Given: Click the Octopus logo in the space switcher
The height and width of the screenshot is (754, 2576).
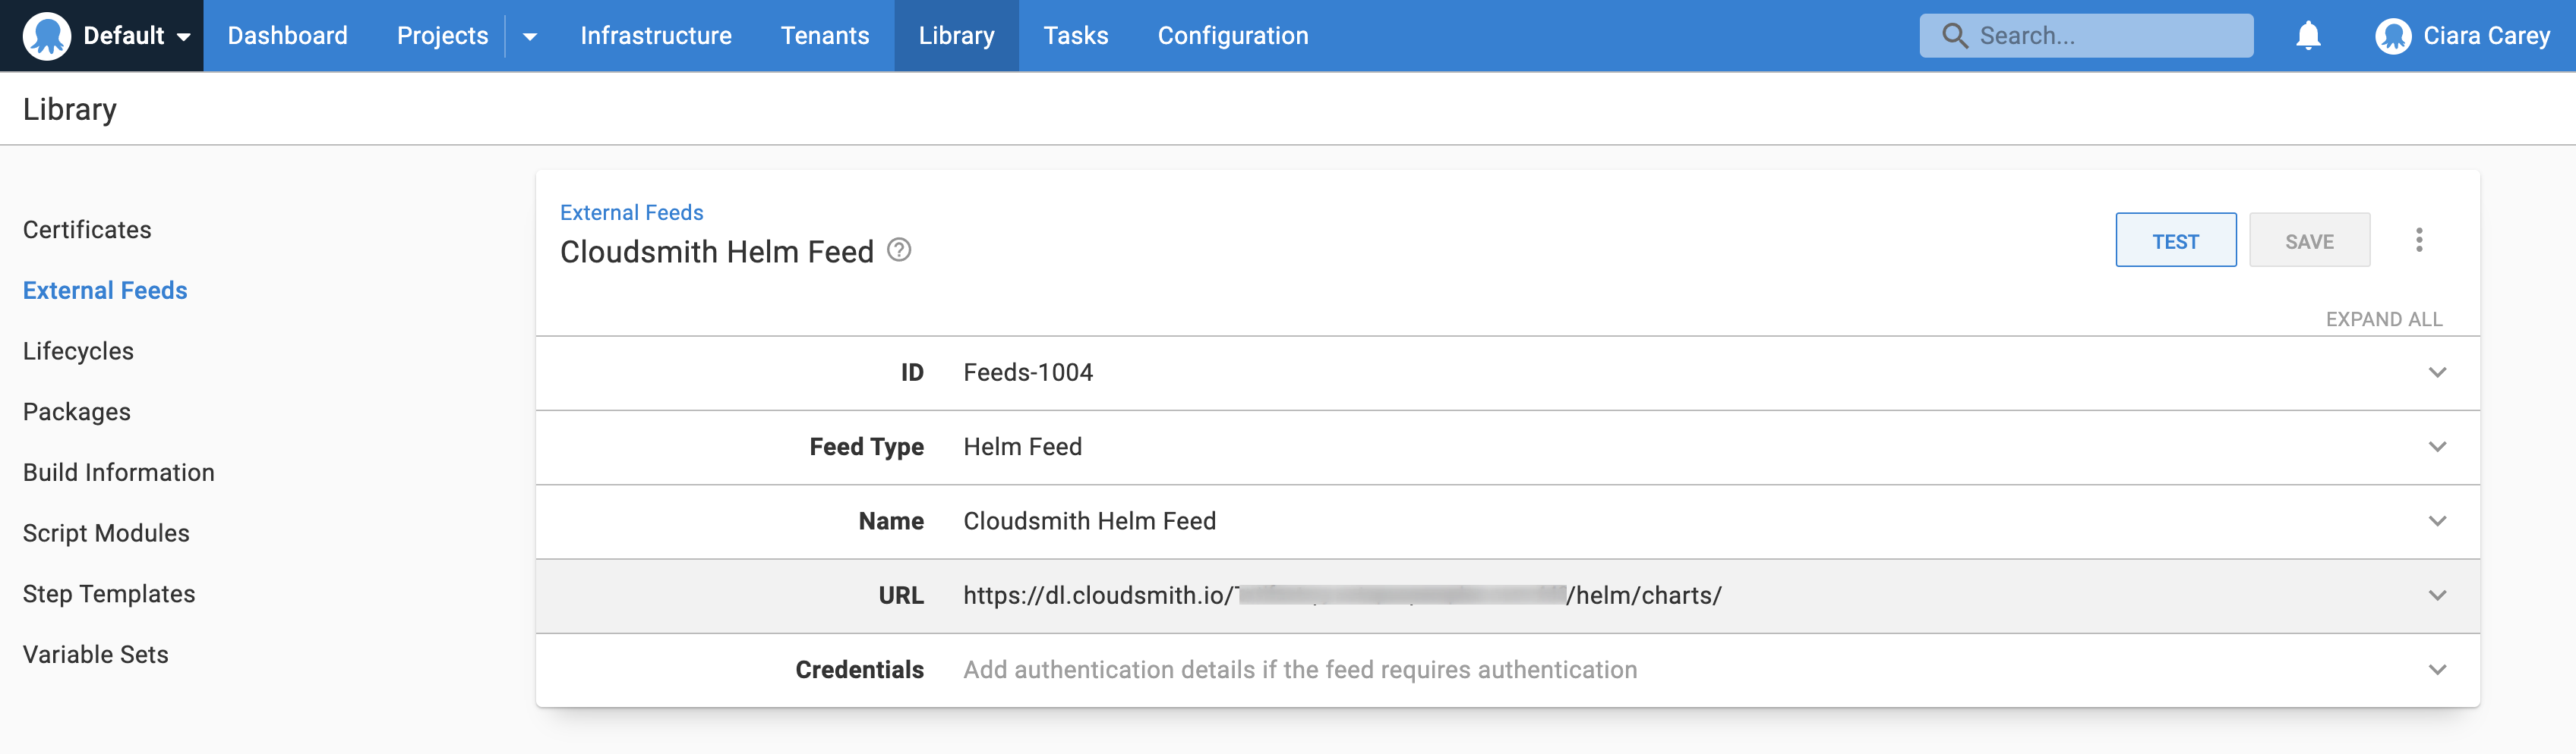Looking at the screenshot, I should pyautogui.click(x=46, y=36).
